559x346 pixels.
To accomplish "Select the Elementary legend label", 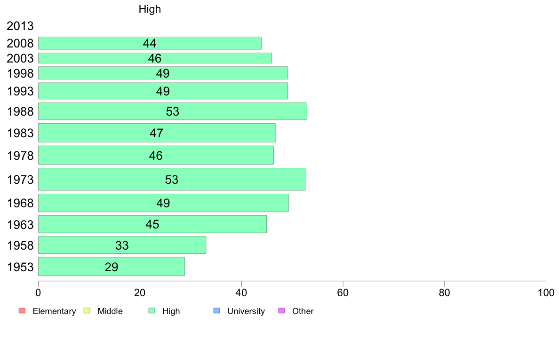I will [x=54, y=311].
